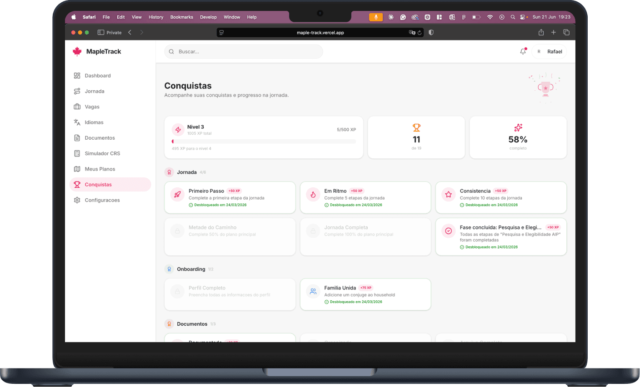Viewport: 640px width, 387px height.
Task: Click the check-circle icon on Fase concluida
Action: 448,231
